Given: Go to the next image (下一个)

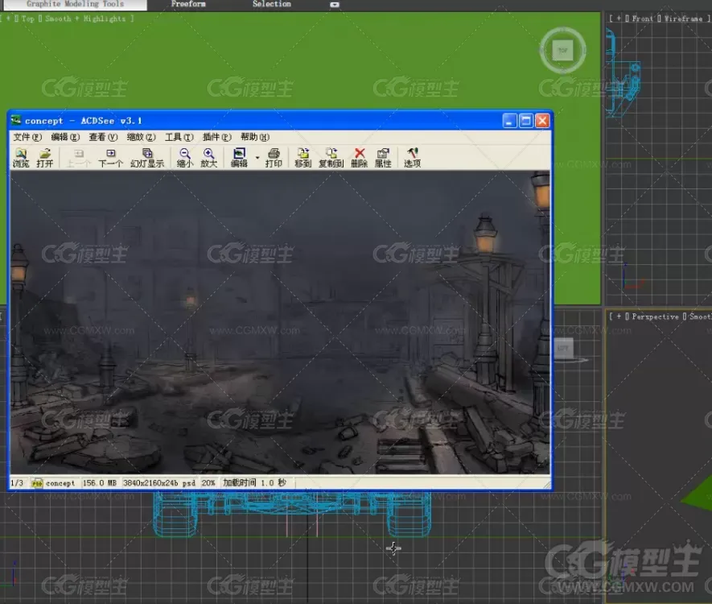Looking at the screenshot, I should (x=110, y=158).
